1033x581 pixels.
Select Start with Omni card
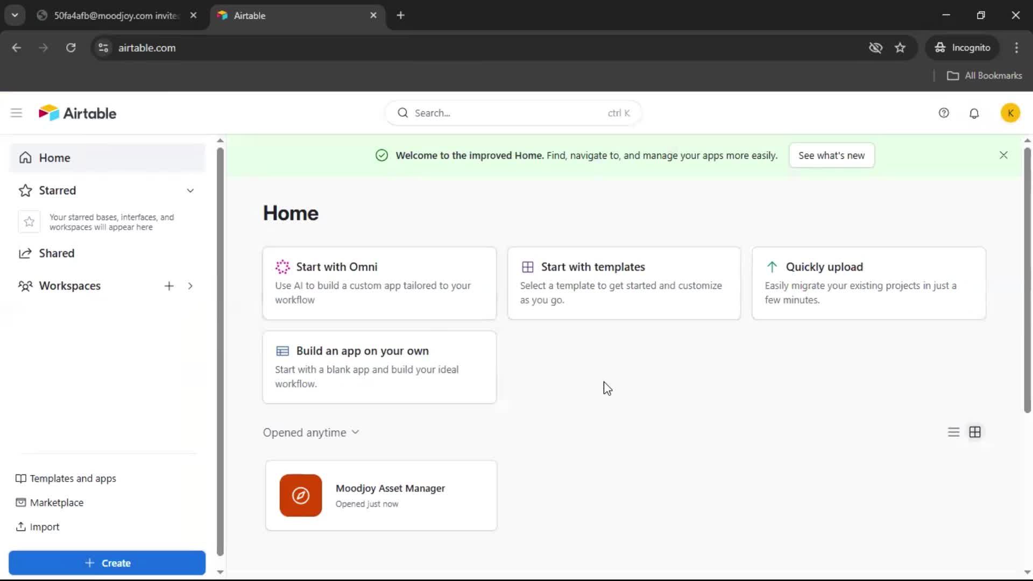379,283
